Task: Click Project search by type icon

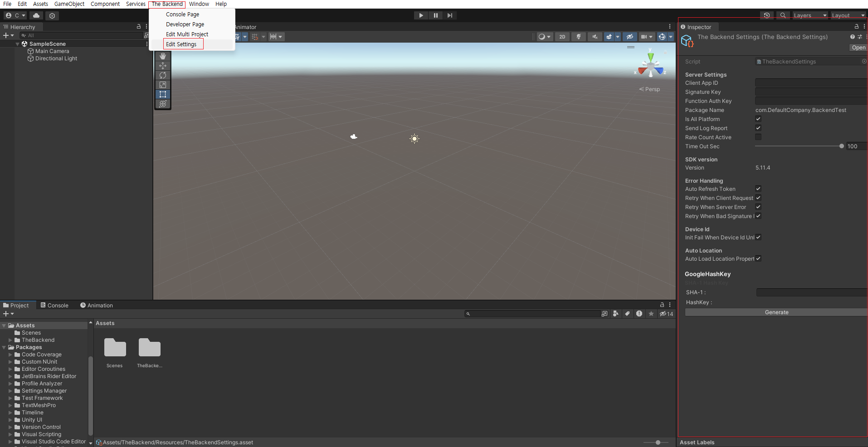Action: pyautogui.click(x=615, y=314)
